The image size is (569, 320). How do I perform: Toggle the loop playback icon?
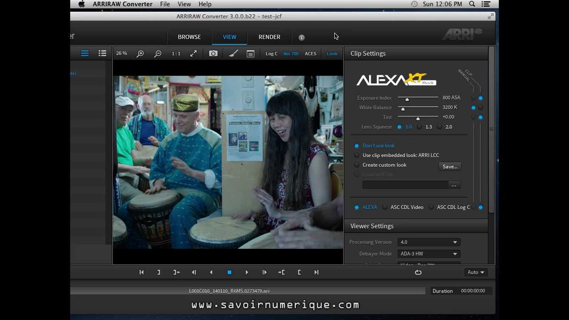tap(418, 272)
